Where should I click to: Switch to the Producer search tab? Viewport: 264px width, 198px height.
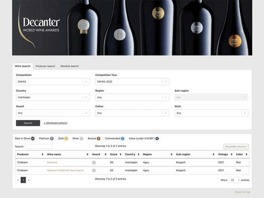point(45,66)
